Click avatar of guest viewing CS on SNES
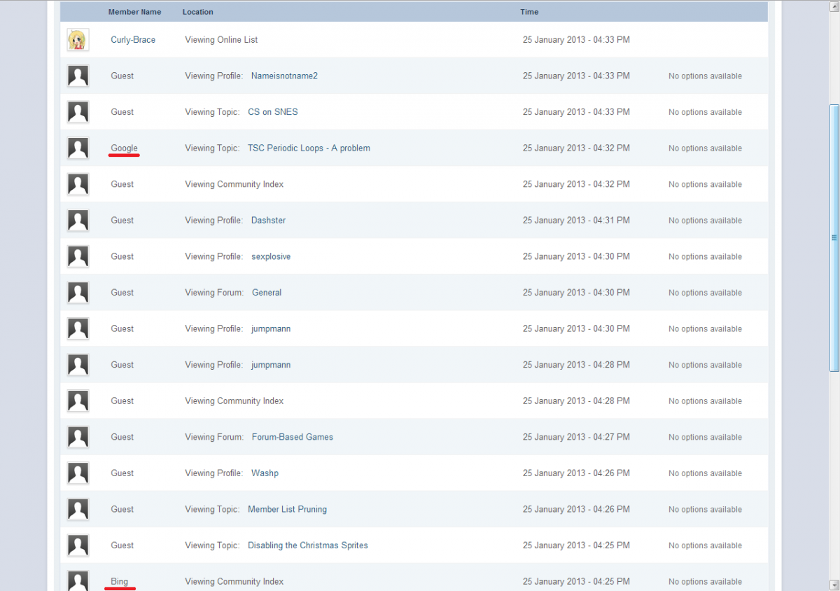 (78, 112)
